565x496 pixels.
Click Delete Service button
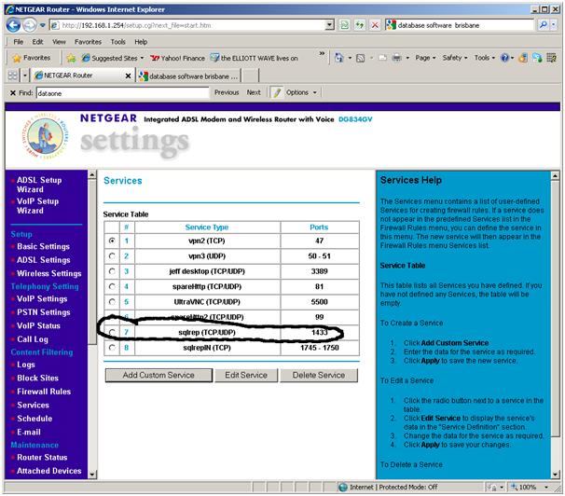point(319,375)
